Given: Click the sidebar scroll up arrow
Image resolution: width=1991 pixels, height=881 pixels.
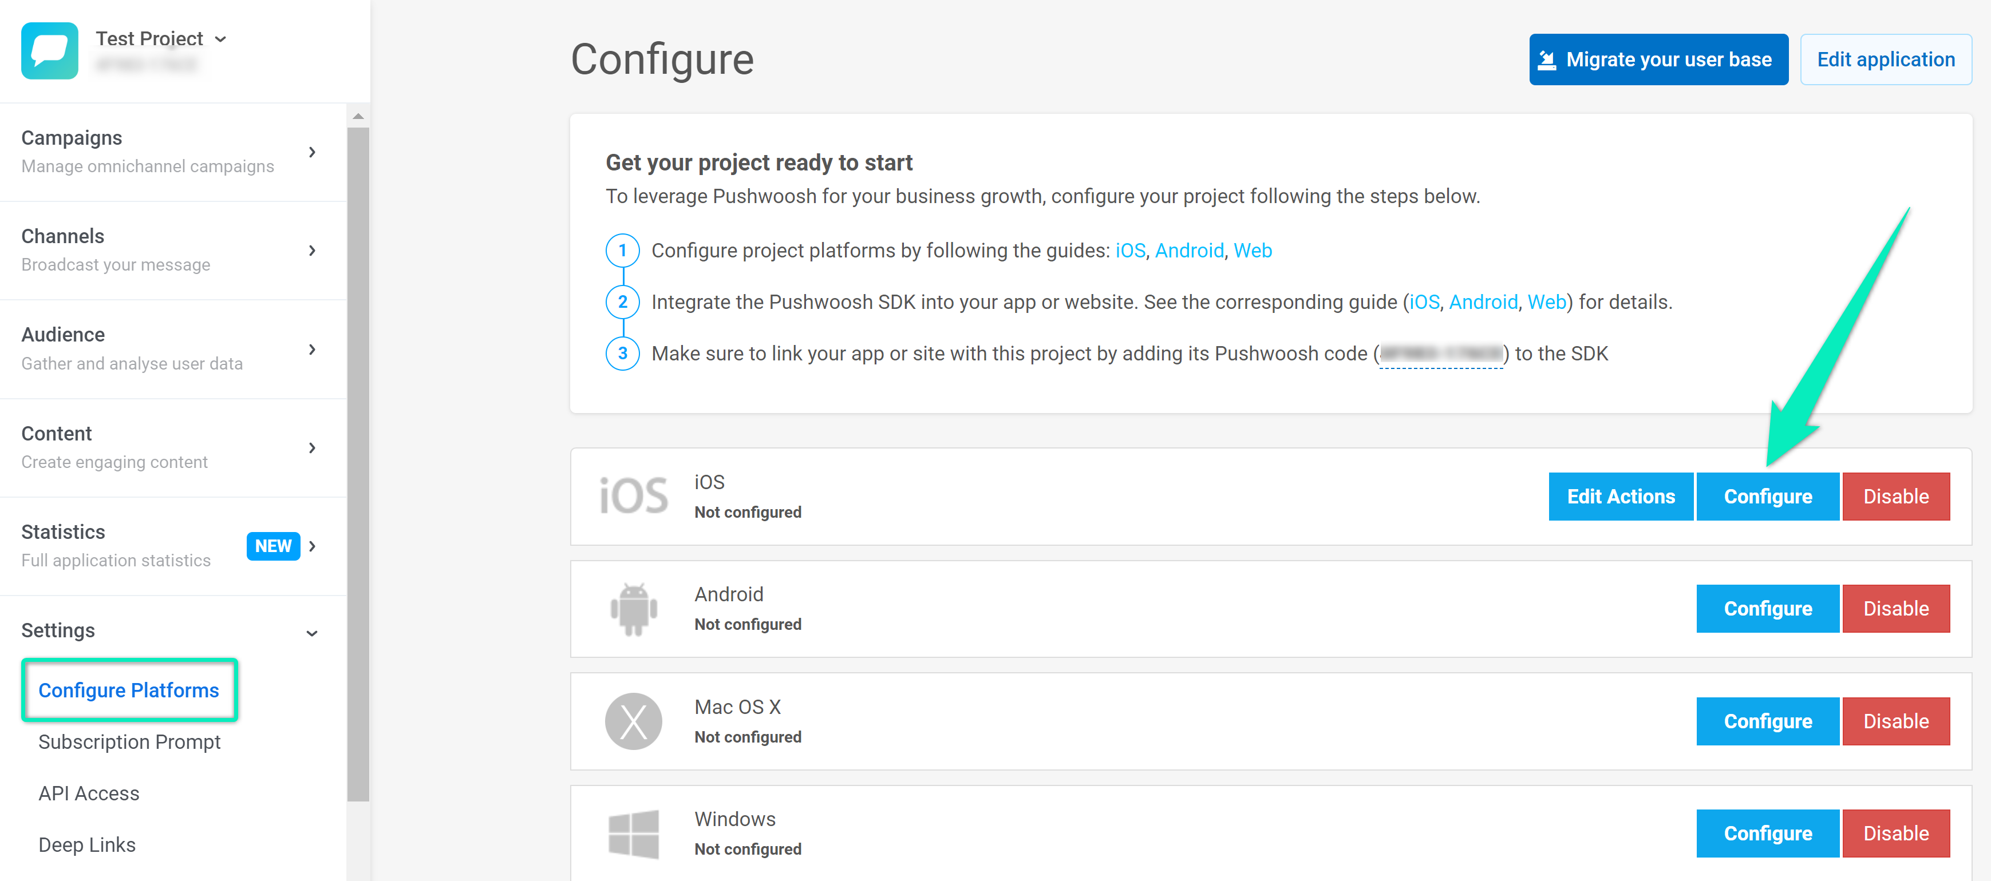Looking at the screenshot, I should pyautogui.click(x=358, y=117).
